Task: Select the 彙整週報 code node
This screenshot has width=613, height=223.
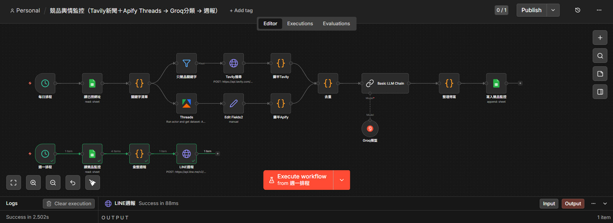Action: coord(139,154)
